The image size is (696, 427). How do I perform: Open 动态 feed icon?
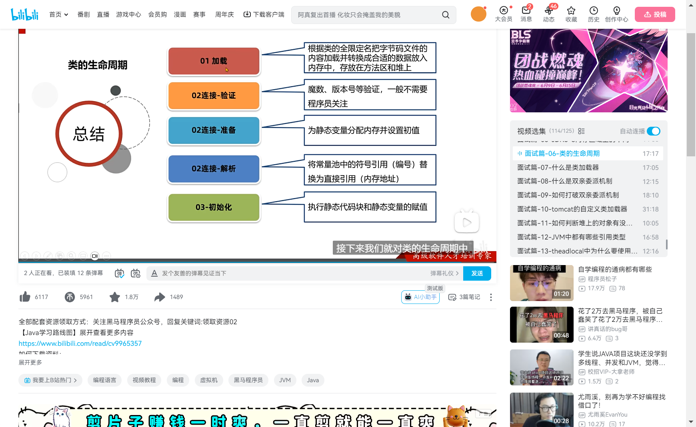[x=549, y=14]
